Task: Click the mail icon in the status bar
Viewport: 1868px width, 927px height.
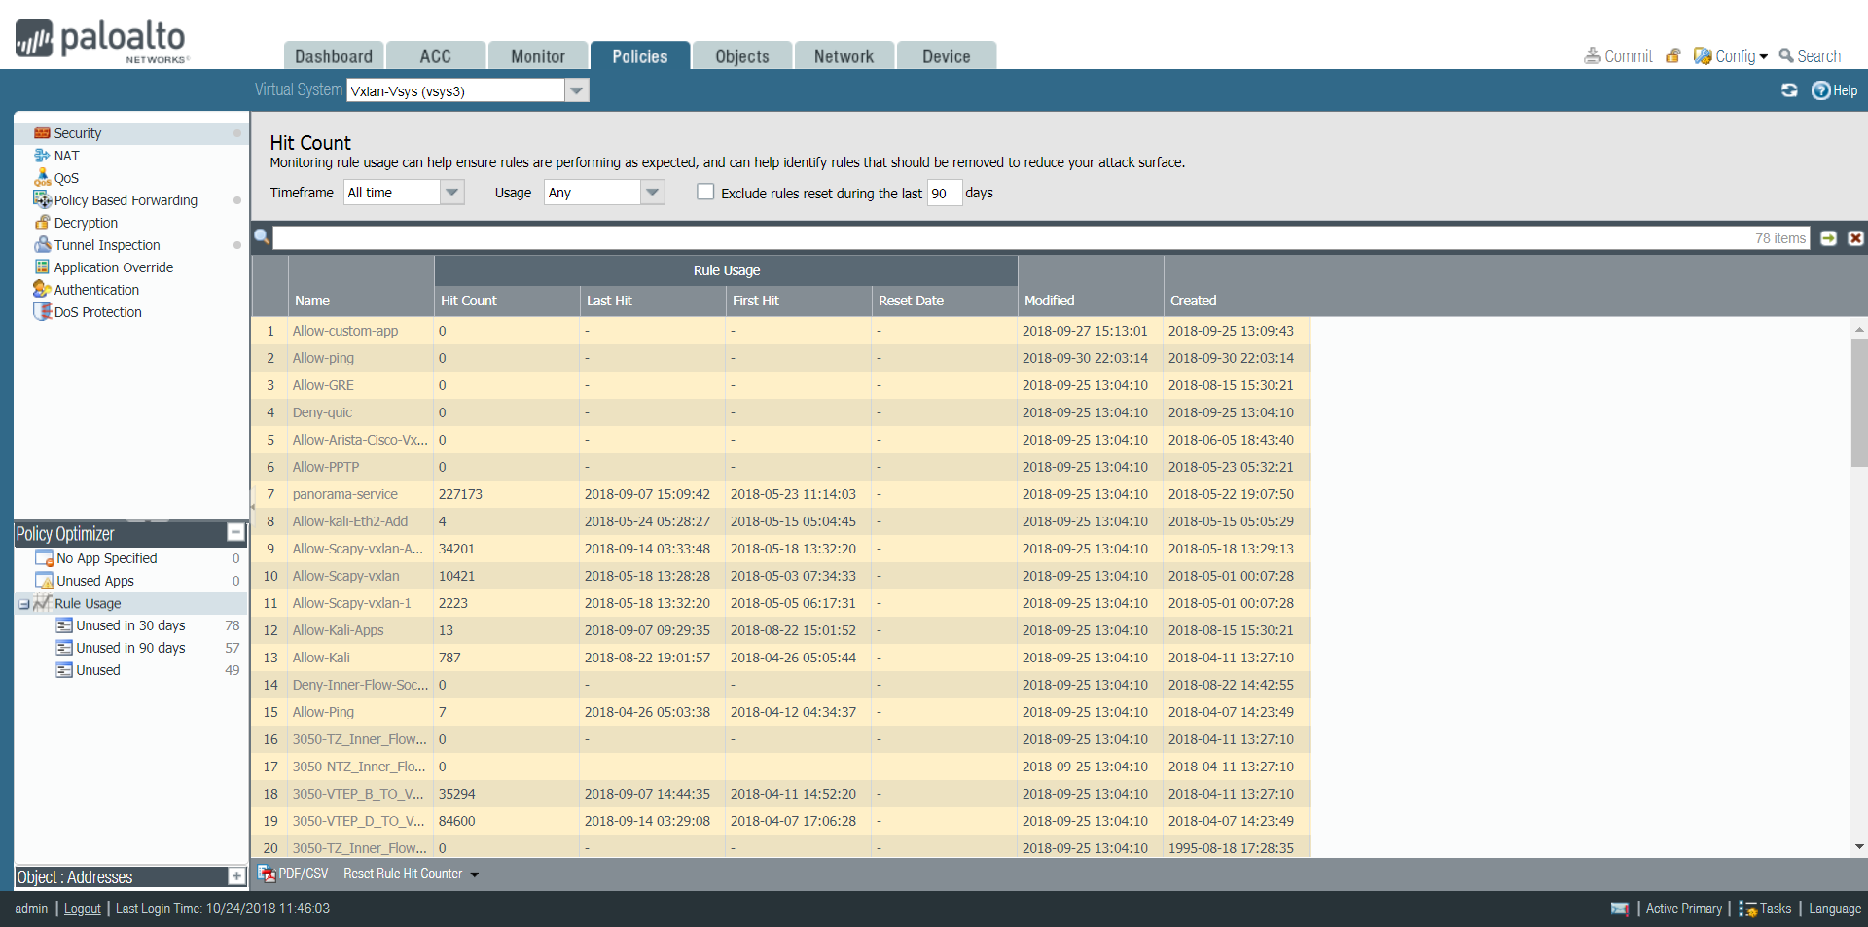Action: click(1619, 909)
